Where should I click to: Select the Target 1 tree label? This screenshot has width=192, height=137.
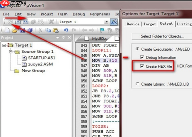pos(23,45)
